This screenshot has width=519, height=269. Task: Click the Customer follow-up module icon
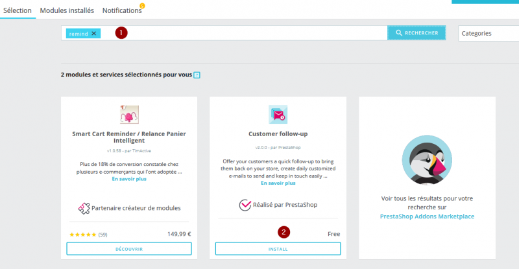(x=278, y=114)
